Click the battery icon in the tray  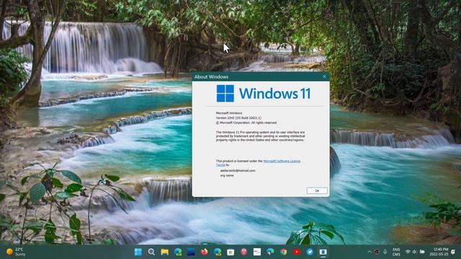pyautogui.click(x=422, y=252)
